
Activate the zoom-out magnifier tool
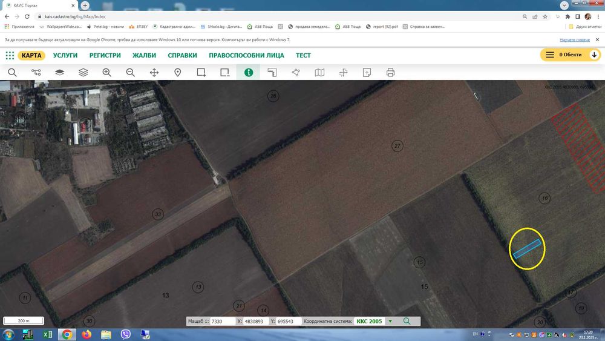tap(131, 73)
